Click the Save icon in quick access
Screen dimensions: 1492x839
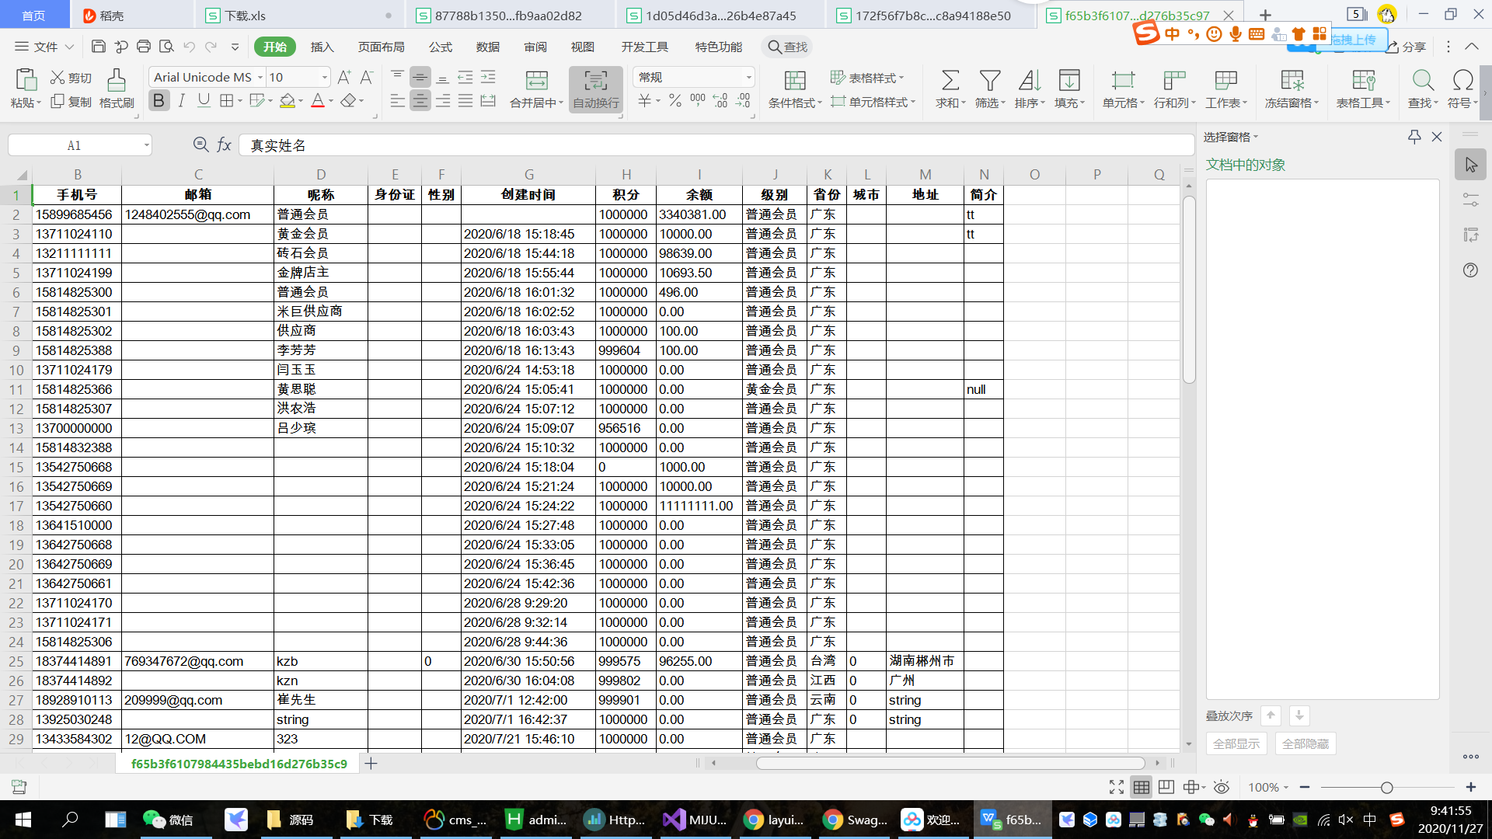coord(99,47)
